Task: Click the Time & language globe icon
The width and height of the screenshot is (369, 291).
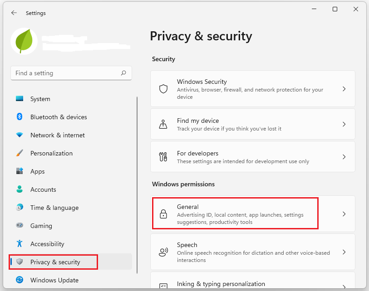Action: tap(20, 207)
